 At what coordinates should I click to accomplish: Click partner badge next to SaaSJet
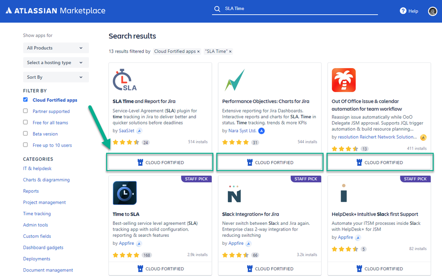click(139, 131)
